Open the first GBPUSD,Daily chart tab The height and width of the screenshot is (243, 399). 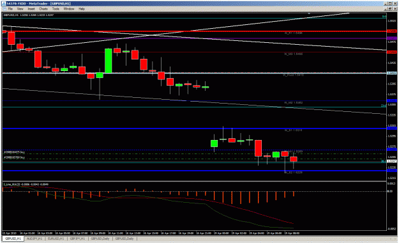point(100,239)
